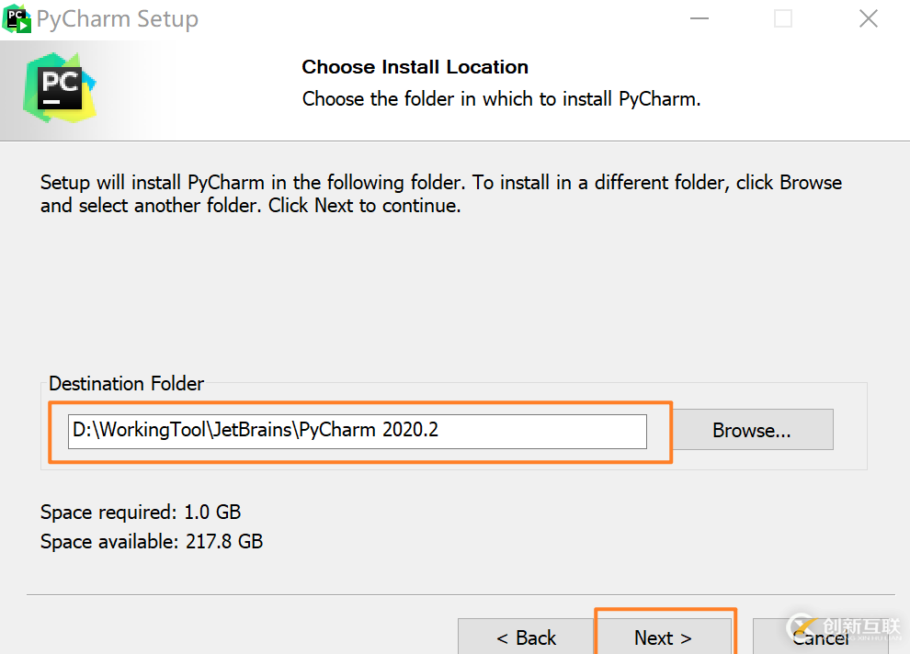Go back to the previous setup step
The width and height of the screenshot is (910, 654).
coord(525,637)
